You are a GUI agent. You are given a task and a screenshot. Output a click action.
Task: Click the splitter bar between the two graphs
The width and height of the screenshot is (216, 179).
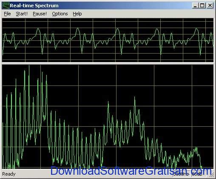click(x=108, y=63)
